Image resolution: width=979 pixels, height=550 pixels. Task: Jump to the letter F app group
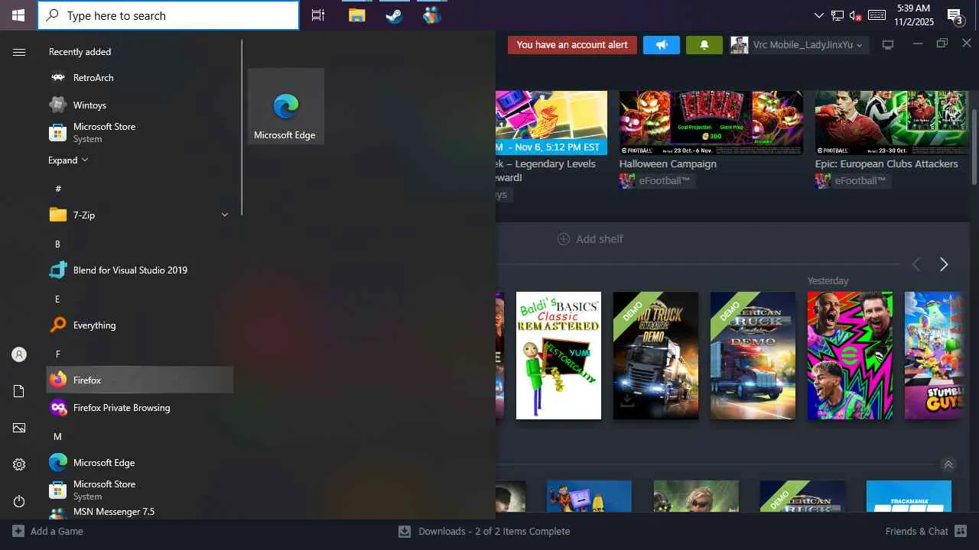click(x=57, y=354)
